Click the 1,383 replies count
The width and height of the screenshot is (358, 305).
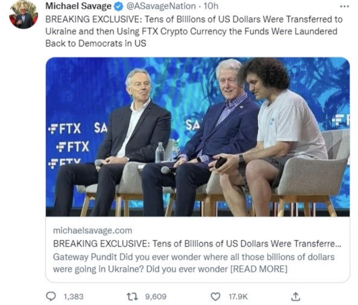pyautogui.click(x=73, y=297)
